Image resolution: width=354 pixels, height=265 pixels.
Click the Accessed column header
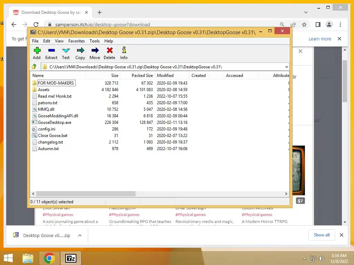click(x=241, y=76)
